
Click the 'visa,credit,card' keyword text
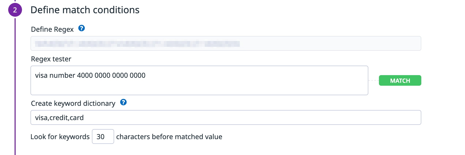59,117
